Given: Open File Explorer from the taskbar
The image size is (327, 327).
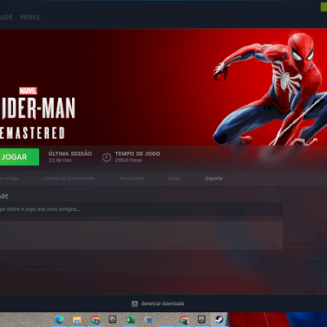Looking at the screenshot, I should tap(77, 320).
